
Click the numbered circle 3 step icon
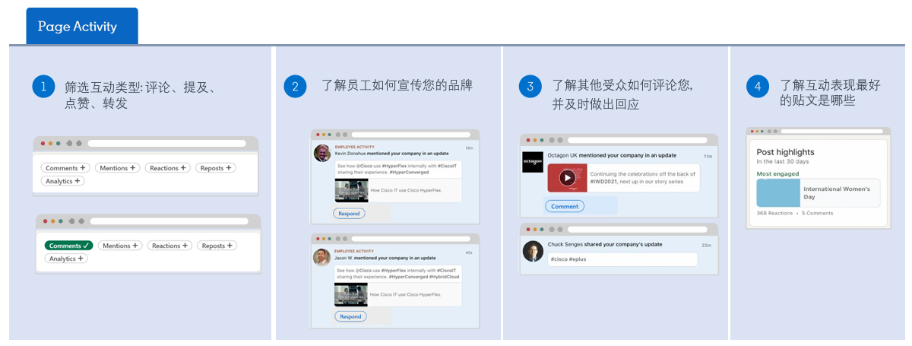530,87
